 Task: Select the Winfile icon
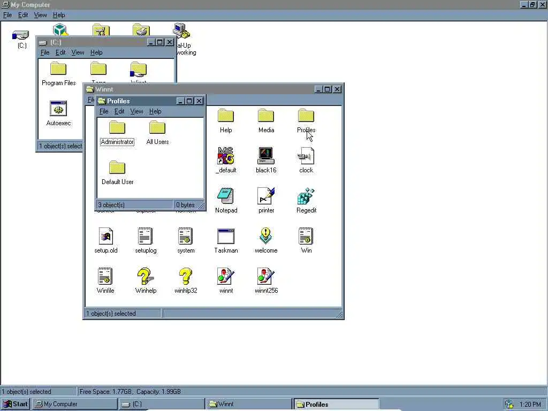[x=105, y=281]
